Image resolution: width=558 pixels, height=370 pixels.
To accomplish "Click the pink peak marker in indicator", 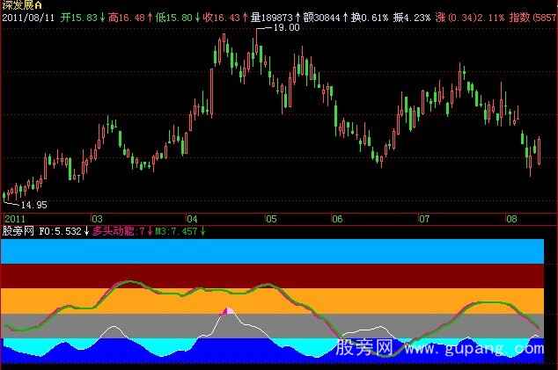I will point(228,311).
